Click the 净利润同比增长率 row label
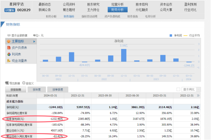This screenshot has height=140, width=211. 17,113
